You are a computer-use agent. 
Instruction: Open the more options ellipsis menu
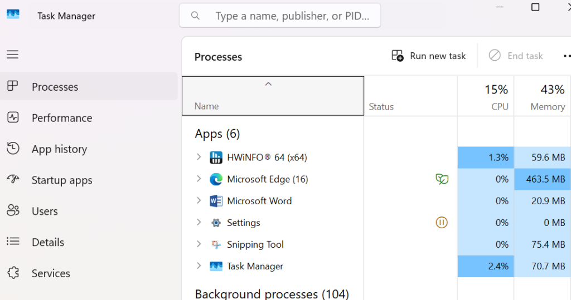(x=567, y=56)
